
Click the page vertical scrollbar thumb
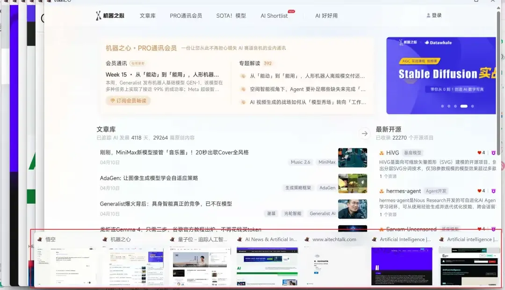click(x=498, y=84)
